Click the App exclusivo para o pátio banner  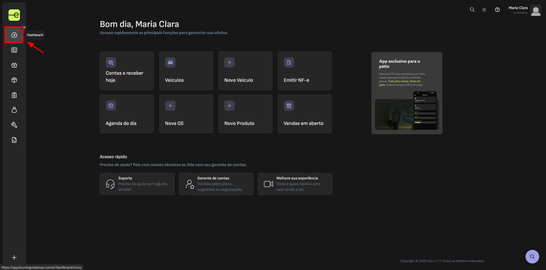pyautogui.click(x=407, y=93)
